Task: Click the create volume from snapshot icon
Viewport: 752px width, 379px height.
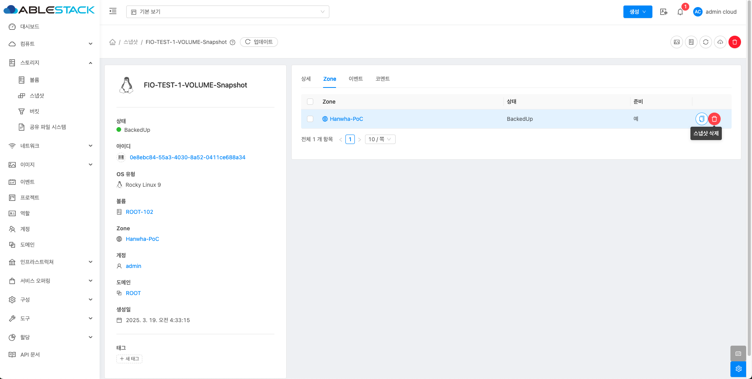Action: [691, 42]
